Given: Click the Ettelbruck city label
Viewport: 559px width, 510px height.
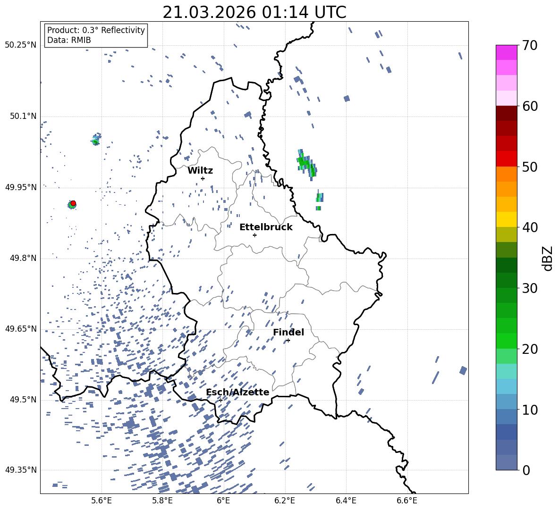Looking at the screenshot, I should (265, 227).
